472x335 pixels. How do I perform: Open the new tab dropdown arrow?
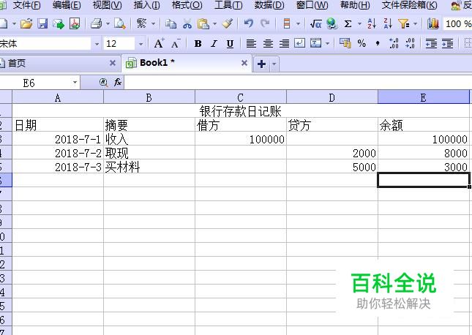tap(274, 64)
